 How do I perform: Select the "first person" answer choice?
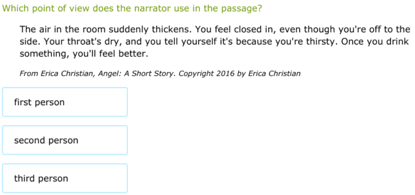65,102
